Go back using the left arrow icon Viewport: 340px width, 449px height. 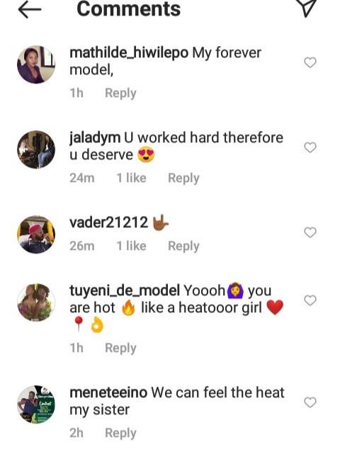[30, 9]
